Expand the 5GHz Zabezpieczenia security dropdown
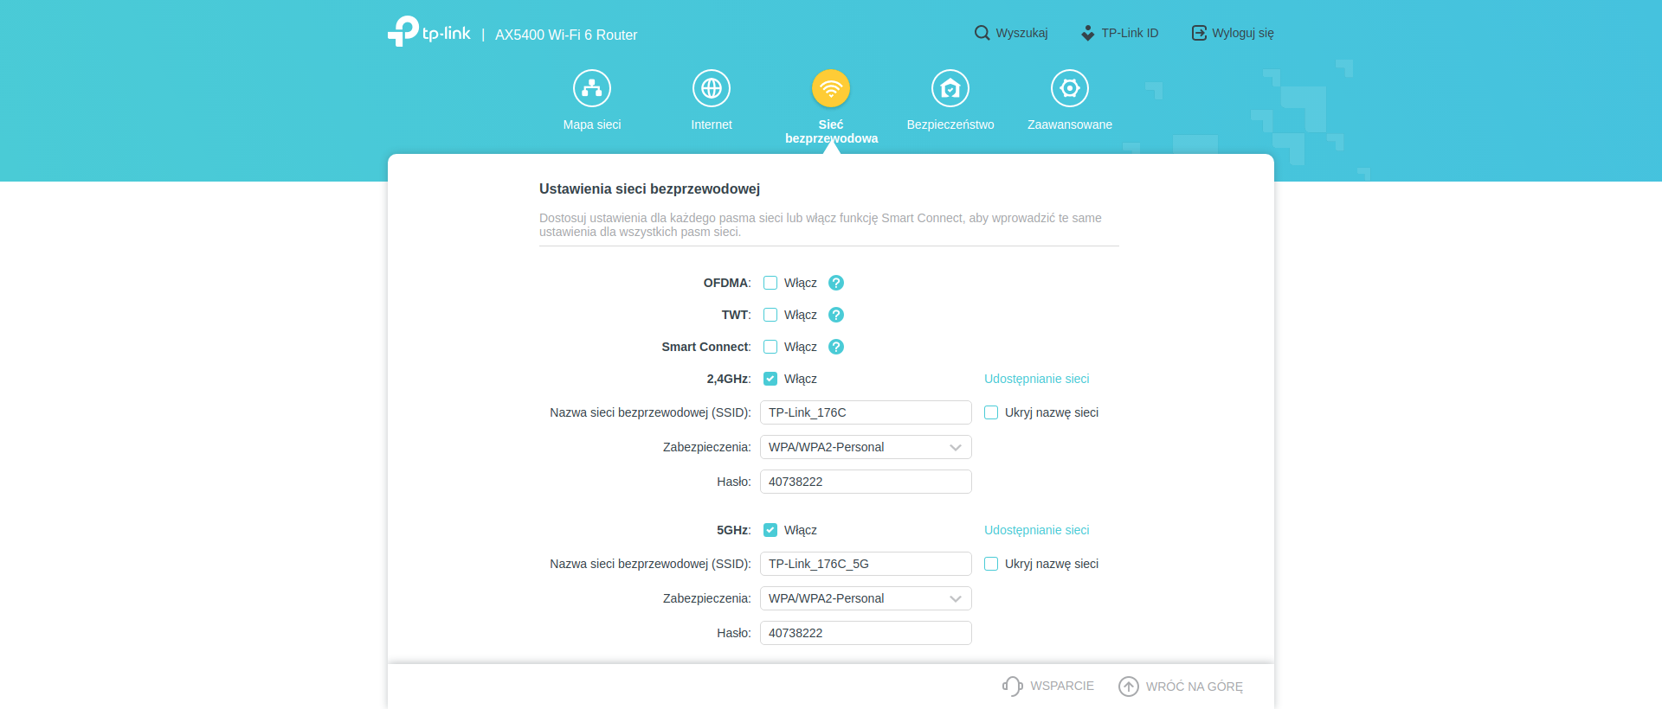Screen dimensions: 1662x709 (866, 598)
